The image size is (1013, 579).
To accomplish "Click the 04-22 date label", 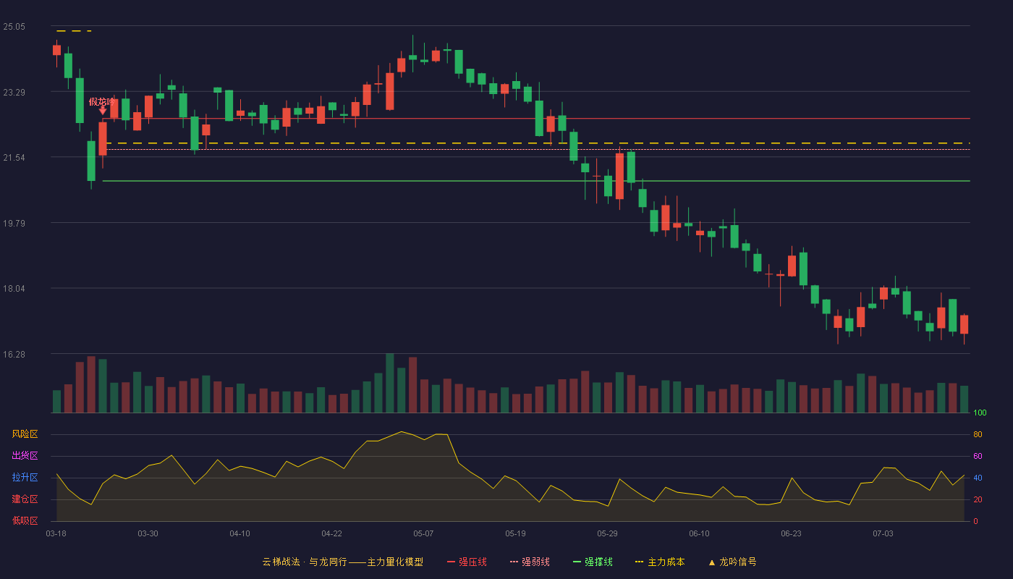I will [x=331, y=533].
